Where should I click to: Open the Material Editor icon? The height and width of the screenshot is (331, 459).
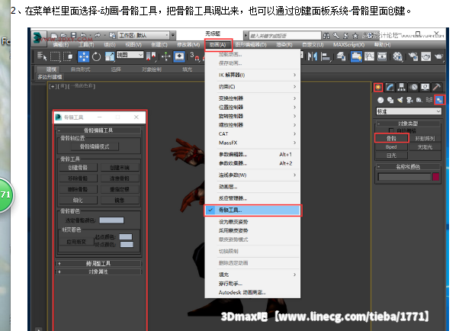397,56
